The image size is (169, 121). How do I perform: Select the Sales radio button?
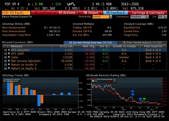pyautogui.click(x=9, y=57)
